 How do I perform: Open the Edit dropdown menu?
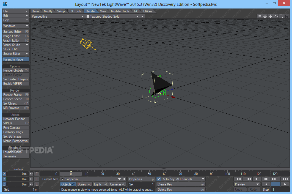tap(16, 16)
